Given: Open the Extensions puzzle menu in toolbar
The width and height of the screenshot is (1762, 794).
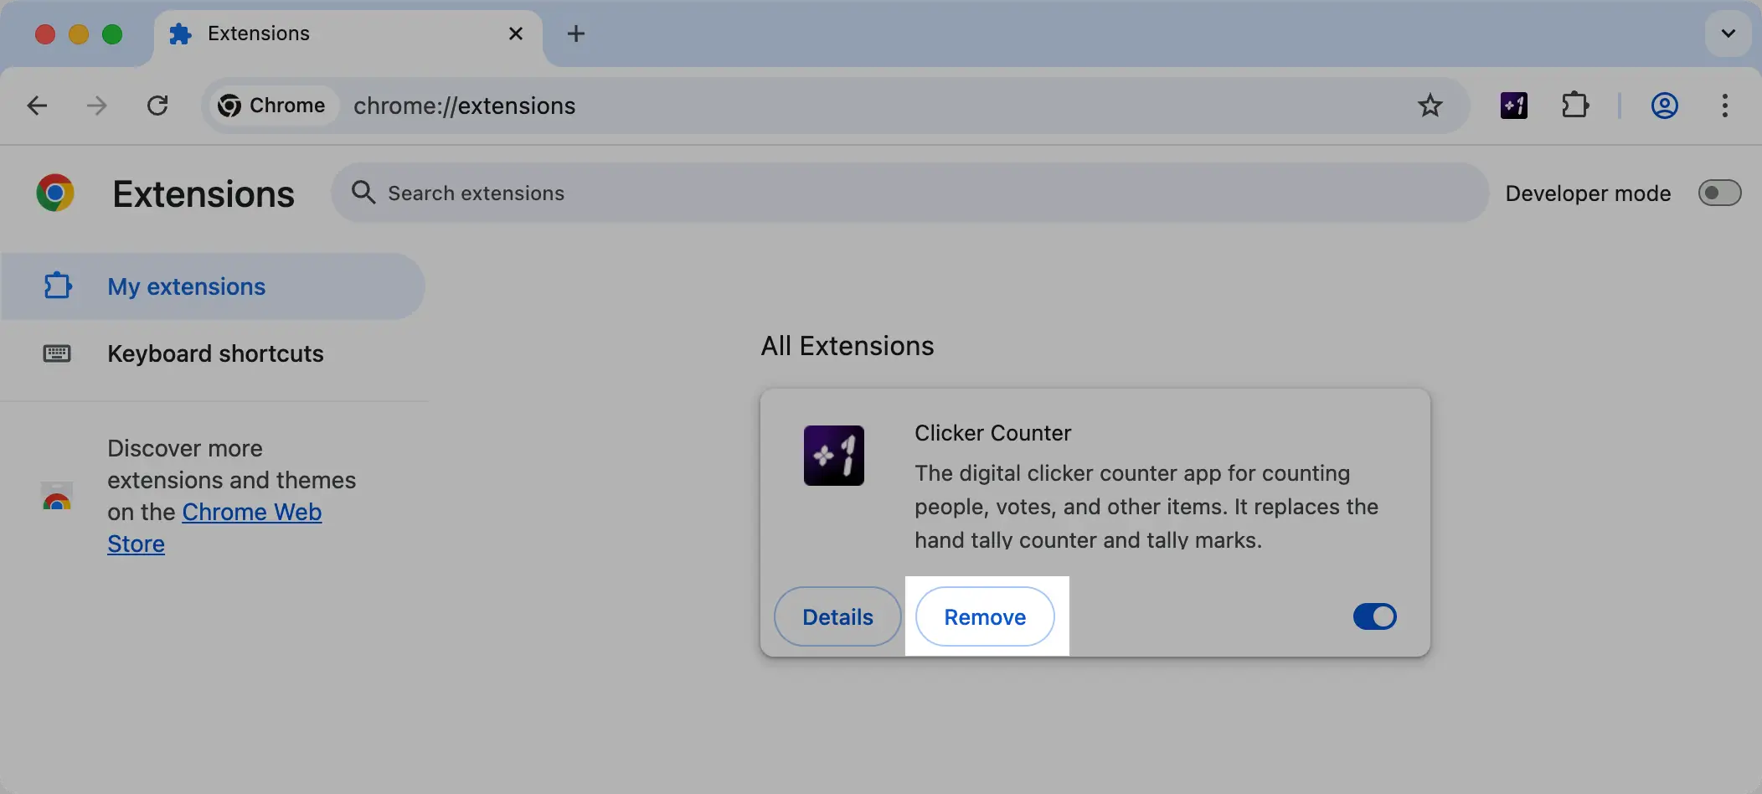Looking at the screenshot, I should (x=1574, y=106).
